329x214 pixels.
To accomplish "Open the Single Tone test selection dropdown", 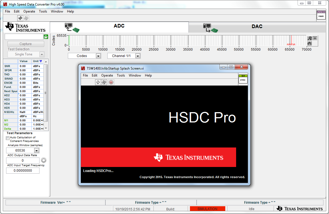I will (x=42, y=54).
